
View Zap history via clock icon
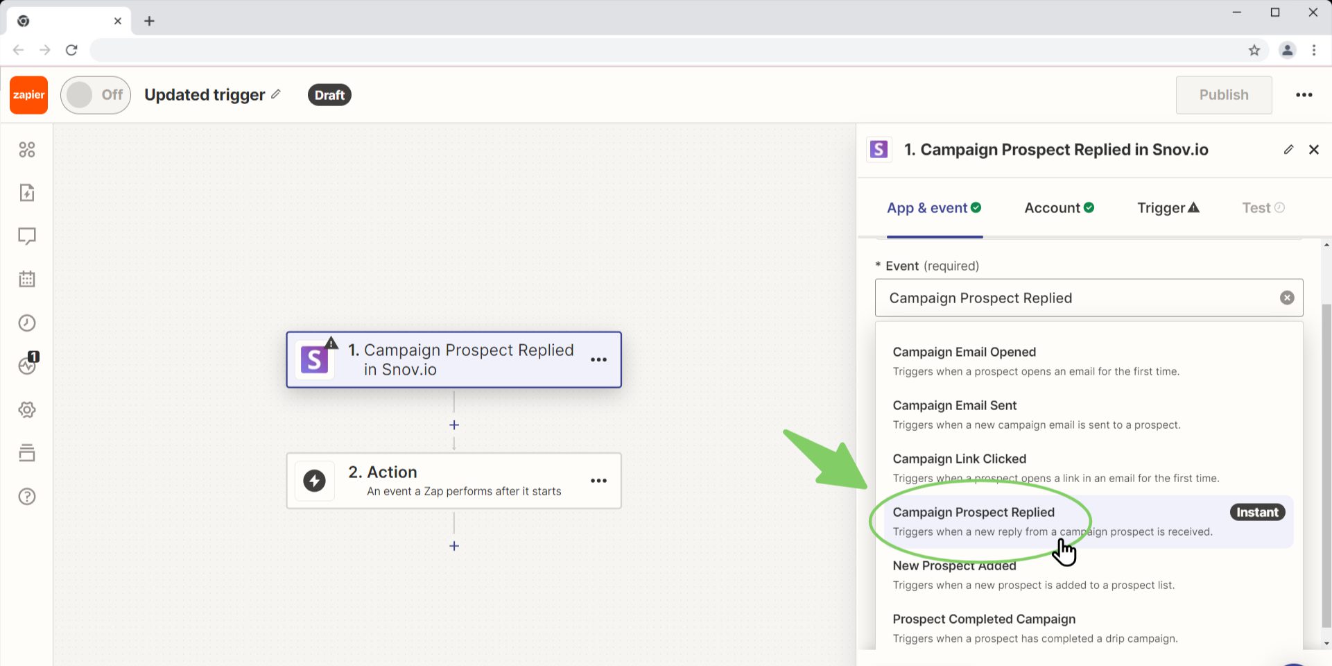(27, 322)
